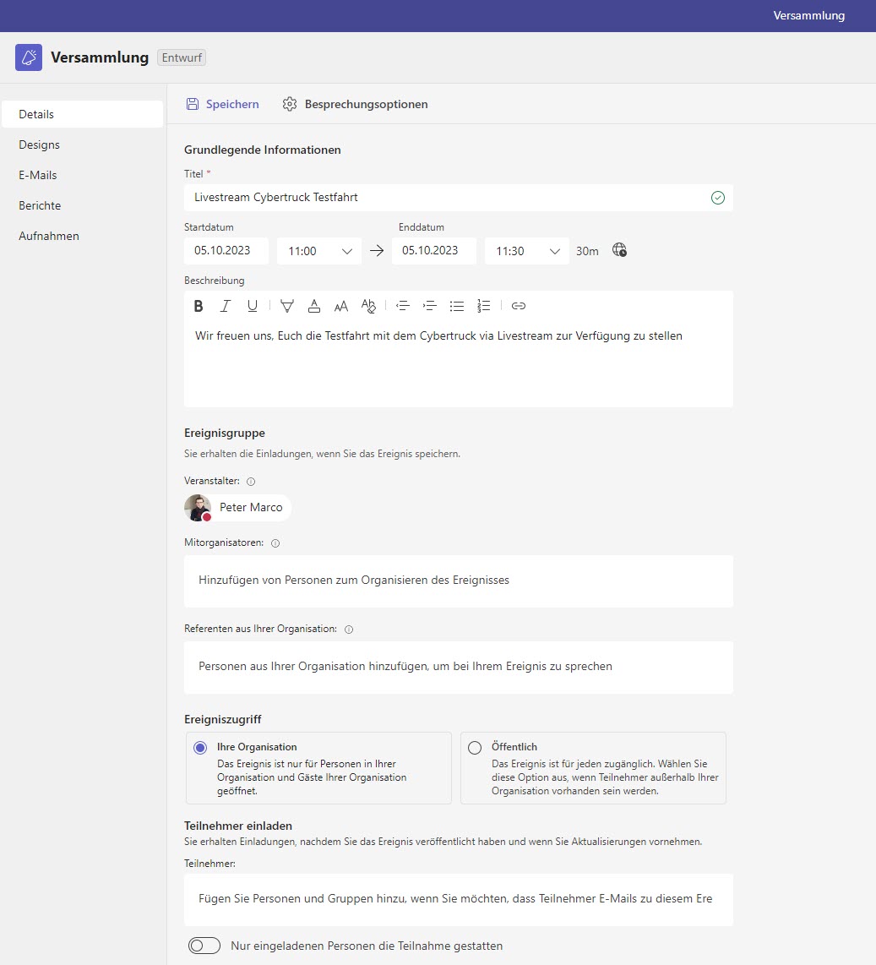Image resolution: width=876 pixels, height=965 pixels.
Task: Open the font color tool
Action: [313, 306]
